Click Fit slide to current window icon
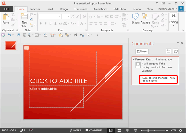186x133 pixels. coord(181,130)
